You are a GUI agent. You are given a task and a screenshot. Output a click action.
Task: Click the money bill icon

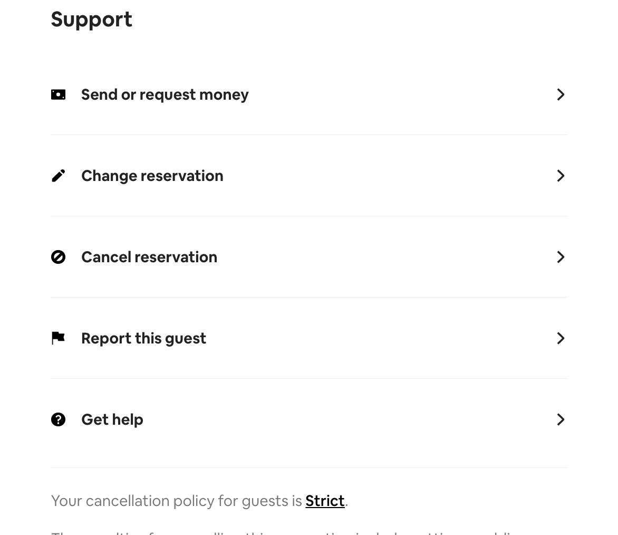58,94
